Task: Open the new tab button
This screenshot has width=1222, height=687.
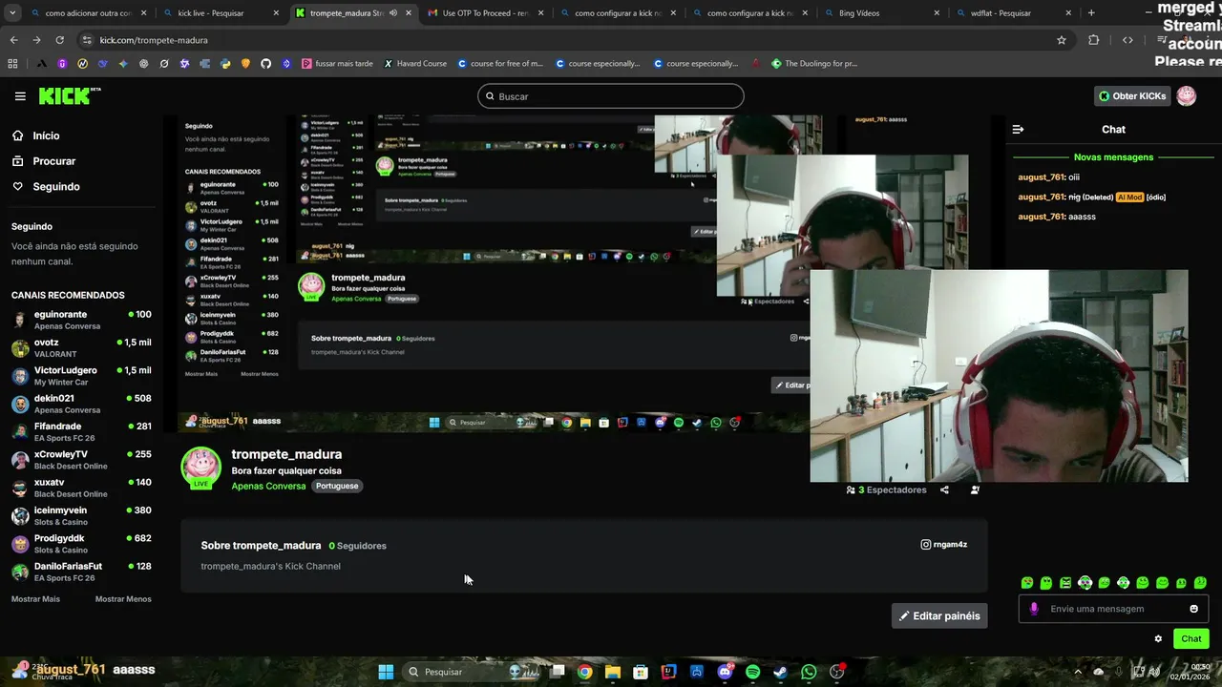Action: tap(1091, 13)
